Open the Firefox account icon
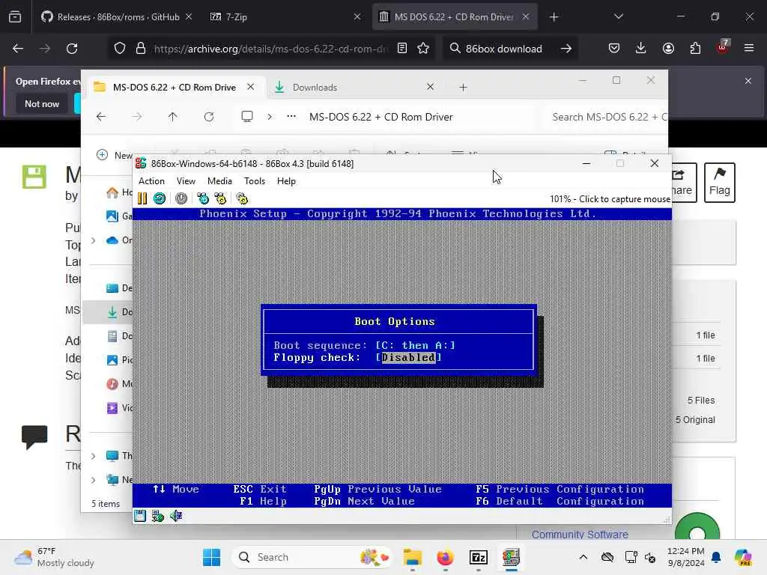Viewport: 767px width, 575px height. point(668,49)
